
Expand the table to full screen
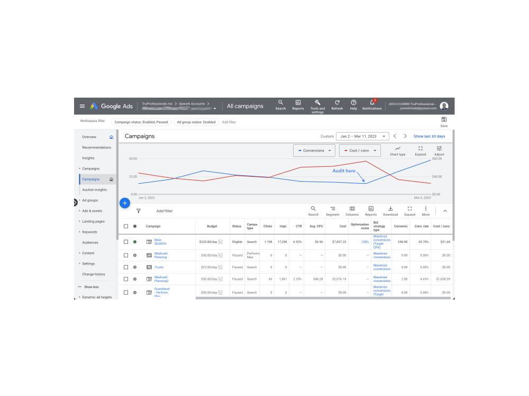409,211
